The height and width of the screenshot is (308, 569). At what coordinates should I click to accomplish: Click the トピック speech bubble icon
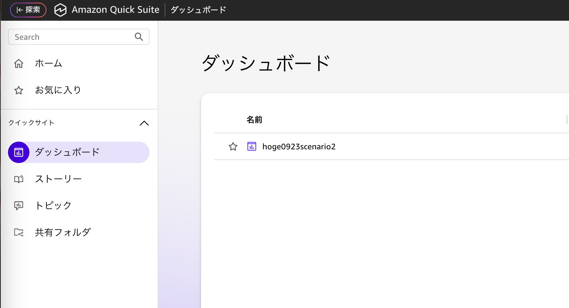point(19,205)
